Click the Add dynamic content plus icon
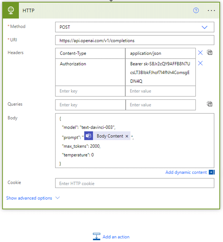 [212, 172]
